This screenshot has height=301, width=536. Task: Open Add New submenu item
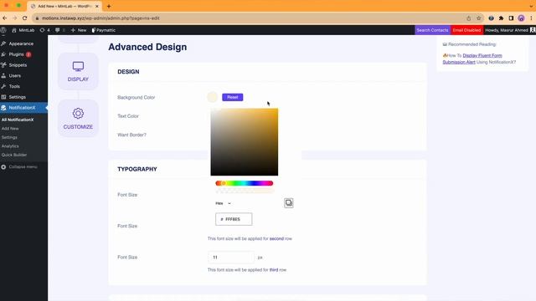point(10,129)
